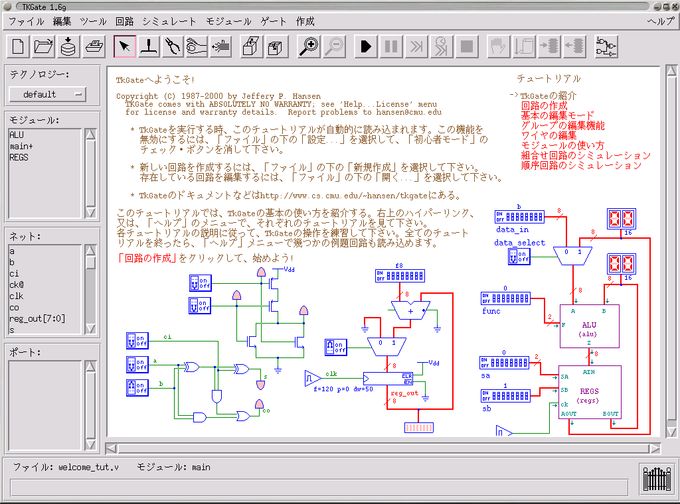Screen dimensions: 680x504
Task: Select the reg_out[7:0] net
Action: click(37, 319)
